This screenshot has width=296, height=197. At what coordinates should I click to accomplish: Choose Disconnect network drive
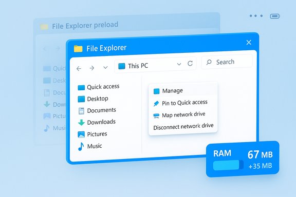click(183, 127)
